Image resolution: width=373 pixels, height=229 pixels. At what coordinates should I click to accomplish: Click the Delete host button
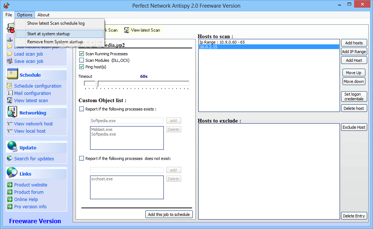354,108
